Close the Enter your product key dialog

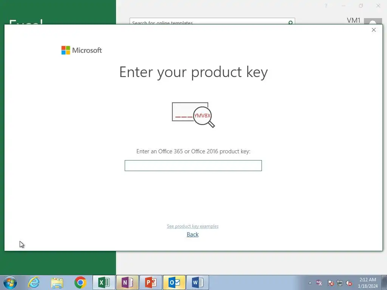374,30
